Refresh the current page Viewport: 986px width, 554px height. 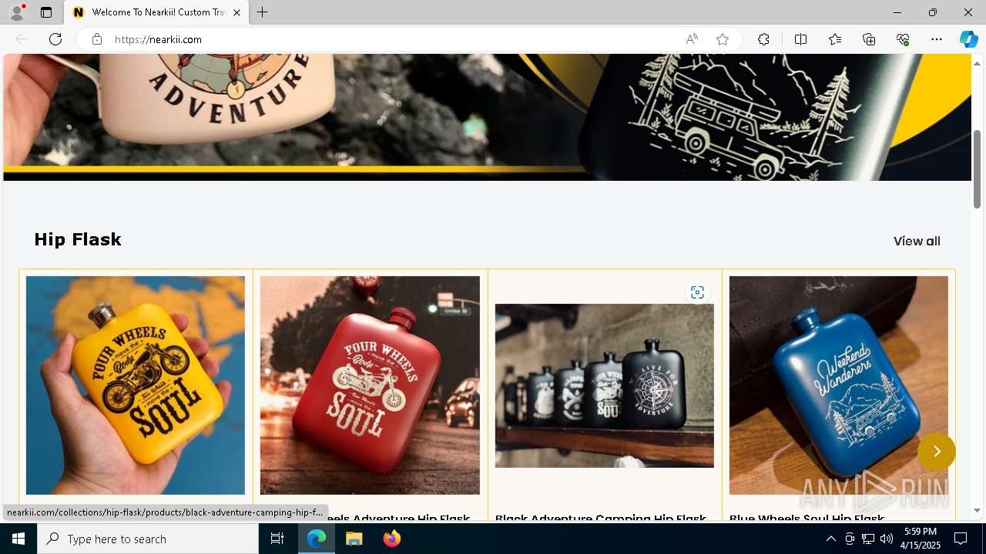click(55, 39)
